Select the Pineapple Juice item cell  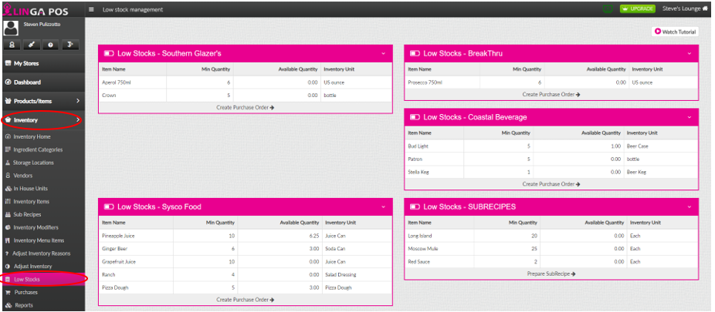[x=137, y=236]
